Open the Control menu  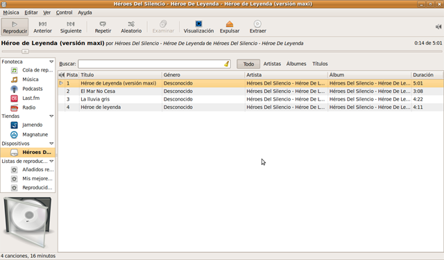click(x=64, y=12)
